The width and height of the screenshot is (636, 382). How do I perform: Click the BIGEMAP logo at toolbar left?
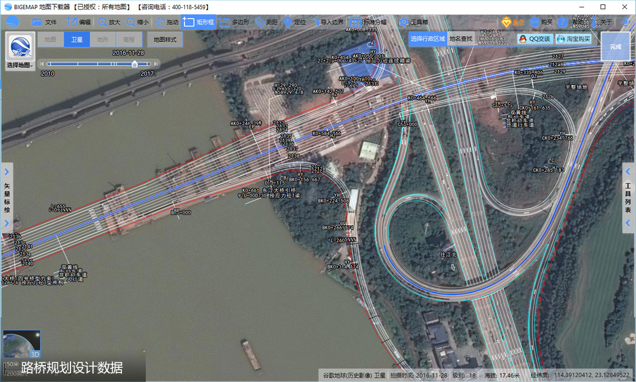[x=12, y=22]
